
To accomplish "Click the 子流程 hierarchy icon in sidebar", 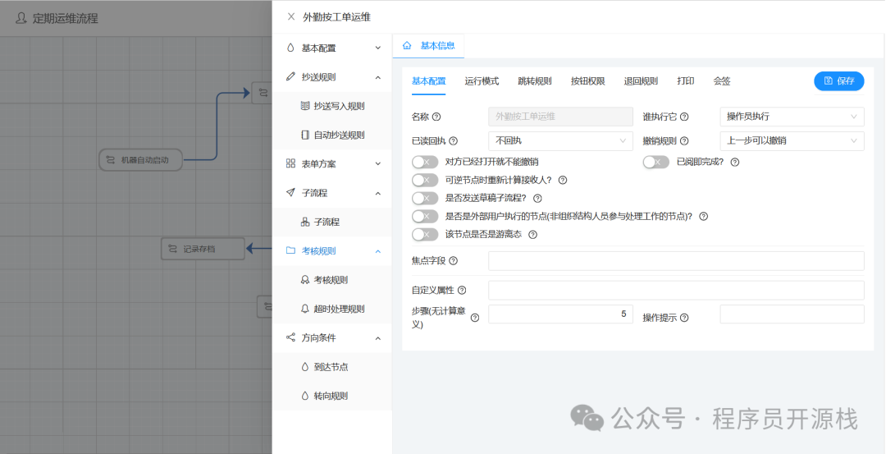I will tap(305, 222).
